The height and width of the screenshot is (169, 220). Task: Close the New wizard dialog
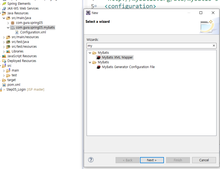point(213,13)
